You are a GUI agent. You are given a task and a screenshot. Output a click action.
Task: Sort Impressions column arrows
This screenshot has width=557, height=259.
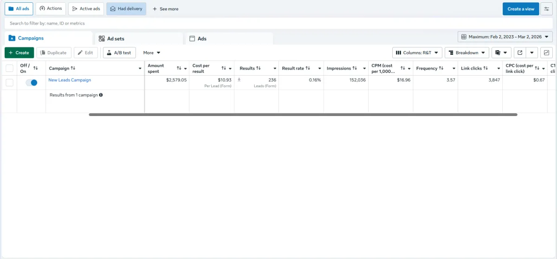[x=355, y=68]
